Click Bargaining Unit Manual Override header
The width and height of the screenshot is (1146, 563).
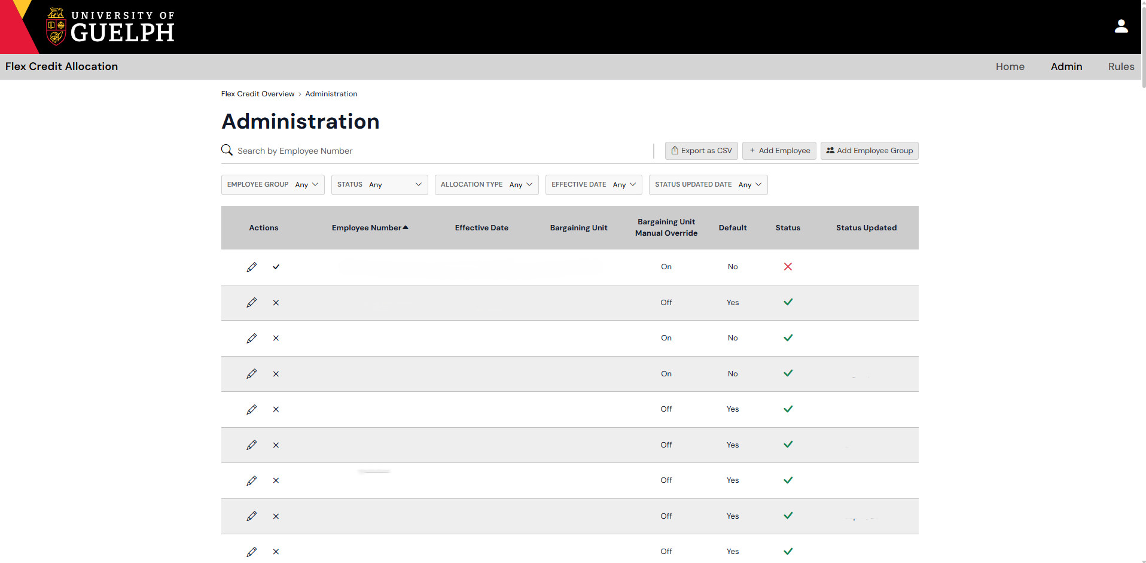666,227
